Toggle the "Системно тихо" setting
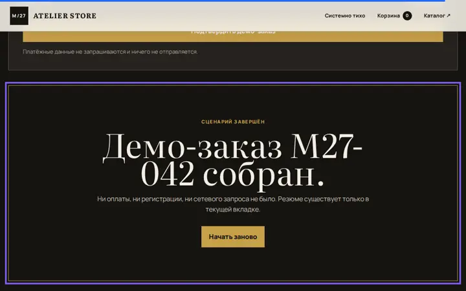466x291 pixels. [345, 16]
